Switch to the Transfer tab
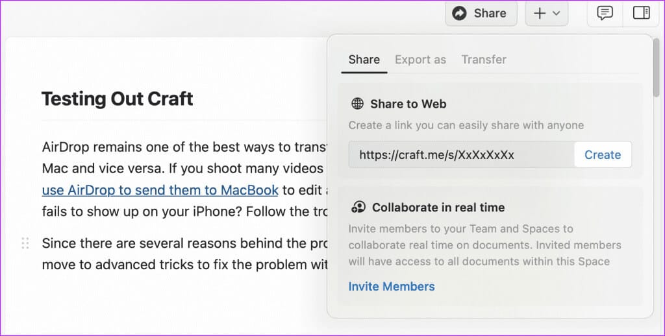 (x=484, y=60)
